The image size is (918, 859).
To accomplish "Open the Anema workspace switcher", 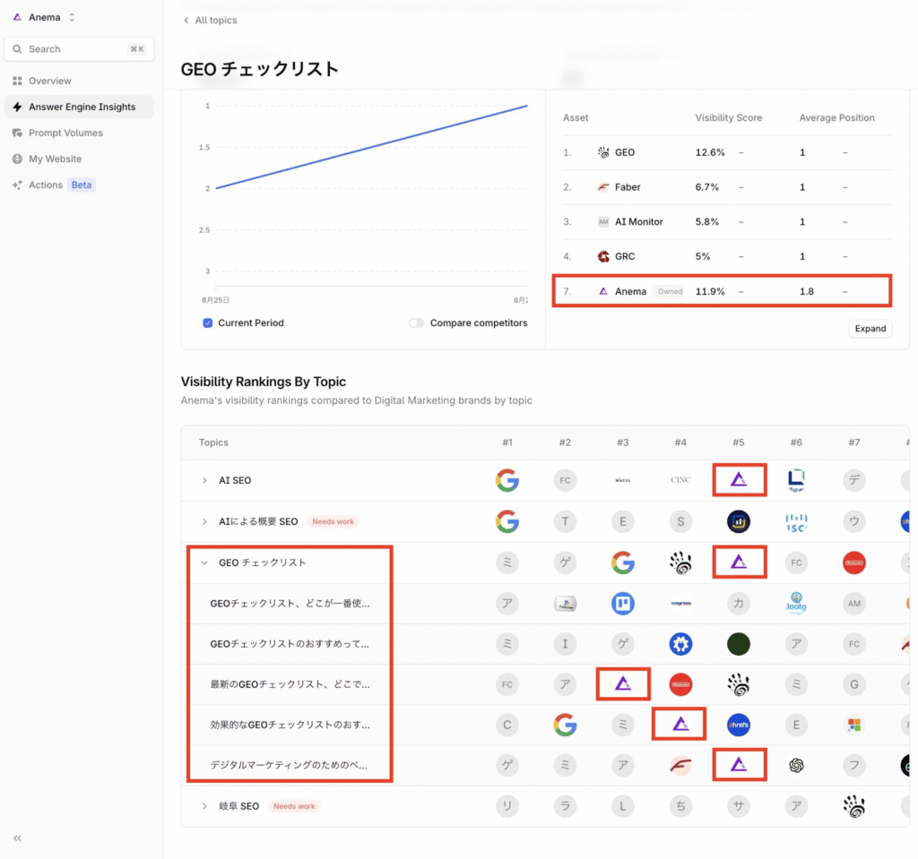I will [45, 17].
